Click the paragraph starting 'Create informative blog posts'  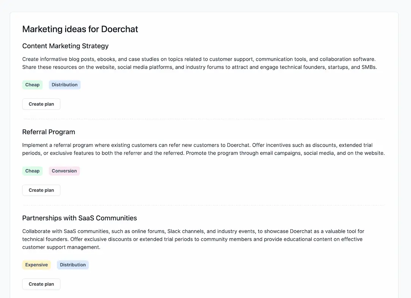[200, 63]
